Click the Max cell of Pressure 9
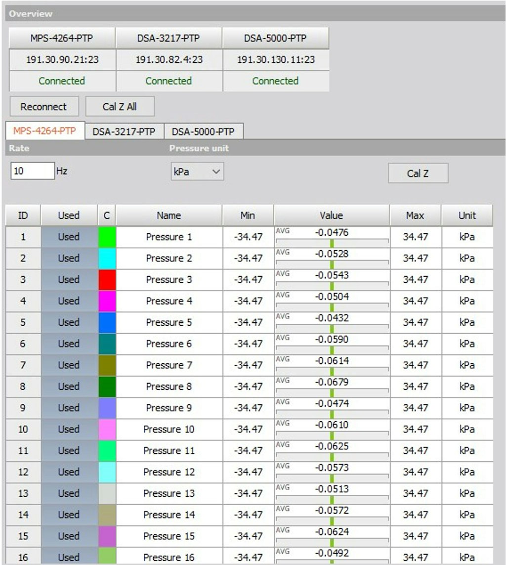Screen dimensions: 506x565 416,408
